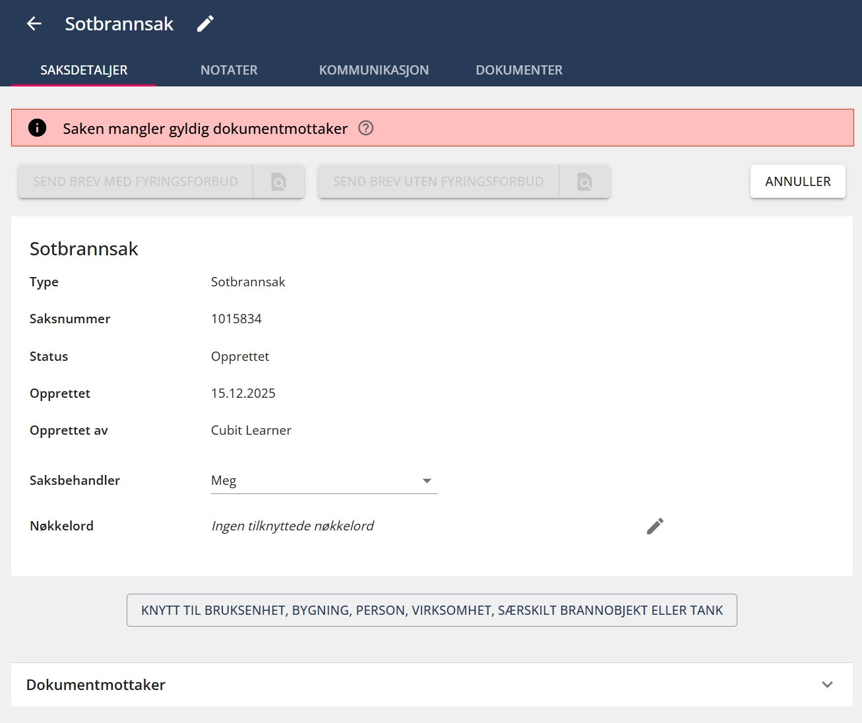Edit Nøkkelord with the pencil icon
862x723 pixels.
[655, 526]
